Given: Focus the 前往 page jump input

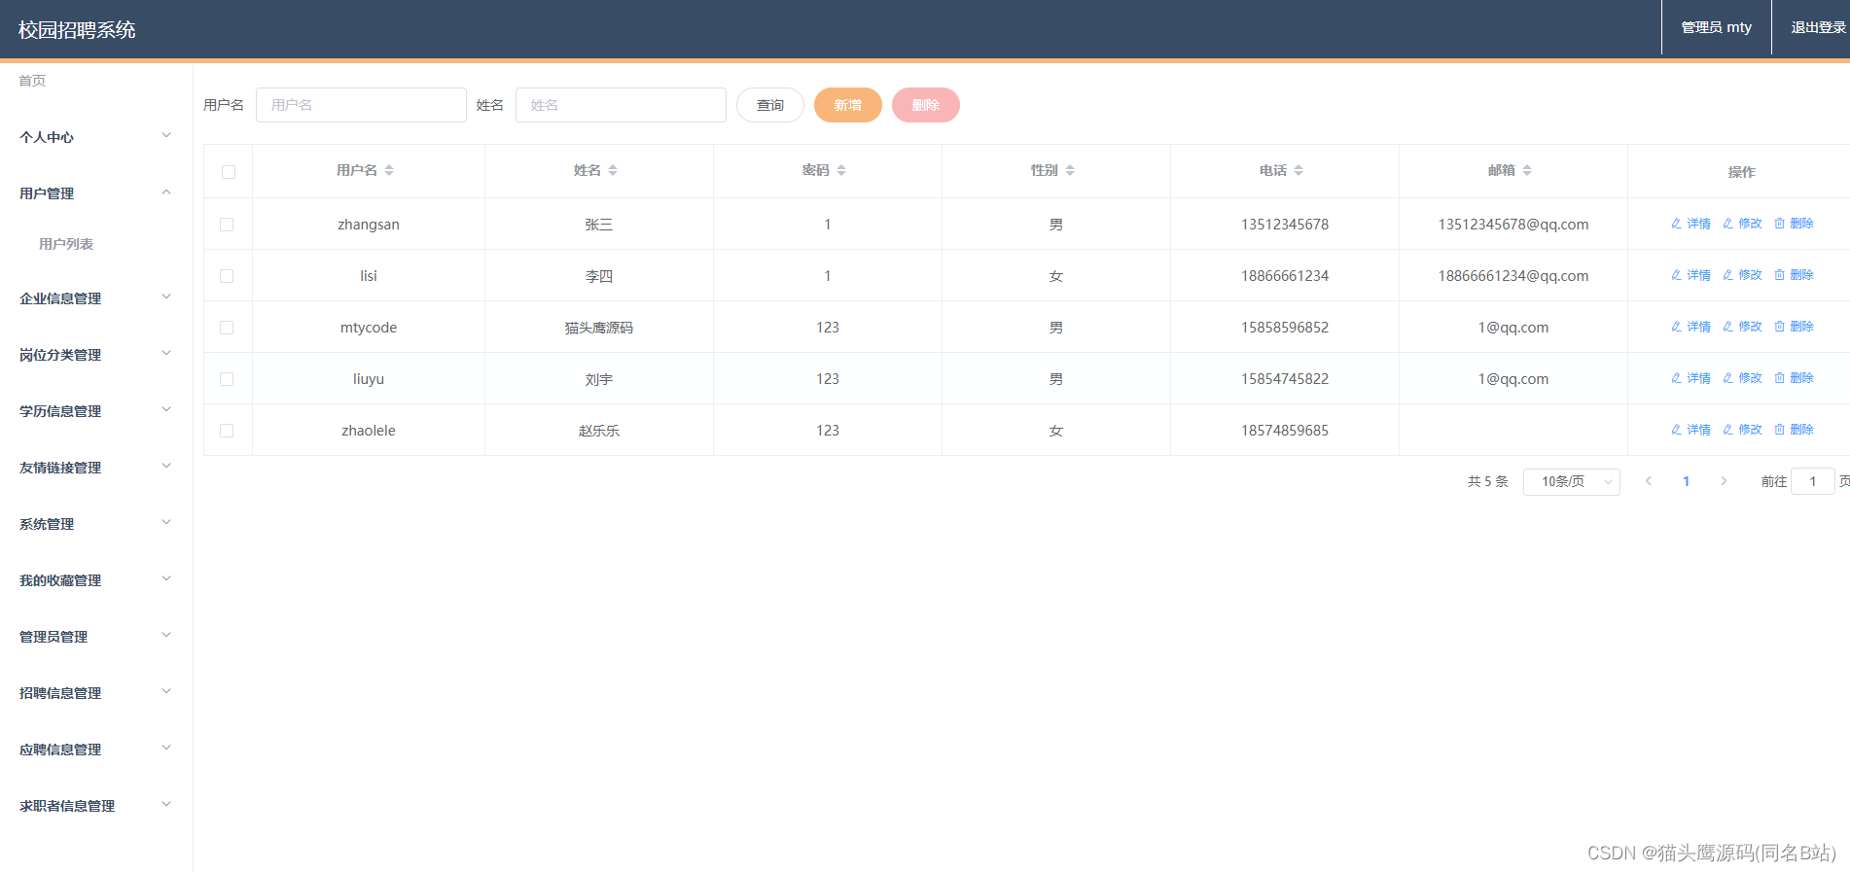Looking at the screenshot, I should click(1813, 481).
